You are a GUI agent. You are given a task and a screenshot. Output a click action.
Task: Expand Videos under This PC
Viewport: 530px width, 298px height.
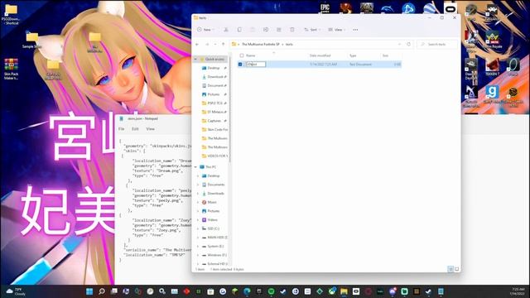point(198,219)
